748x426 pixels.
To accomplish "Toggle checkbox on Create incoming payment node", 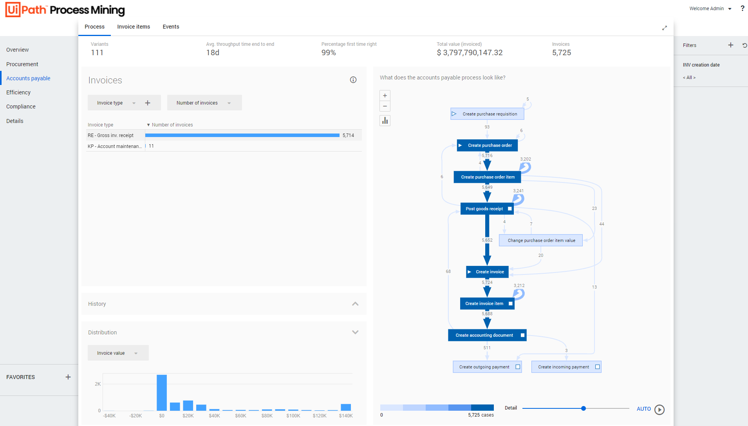I will click(597, 367).
